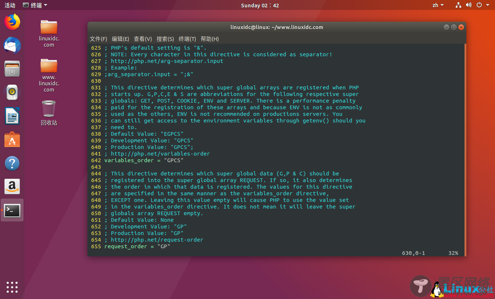
Task: Open the 查看(V) menu
Action: pyautogui.click(x=143, y=39)
